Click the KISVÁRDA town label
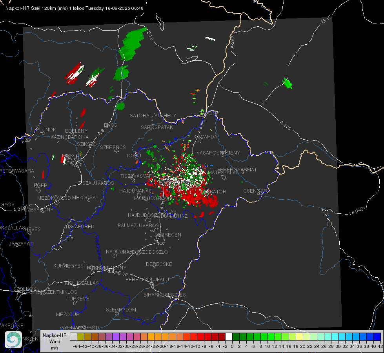This screenshot has height=353, width=384. [x=205, y=137]
